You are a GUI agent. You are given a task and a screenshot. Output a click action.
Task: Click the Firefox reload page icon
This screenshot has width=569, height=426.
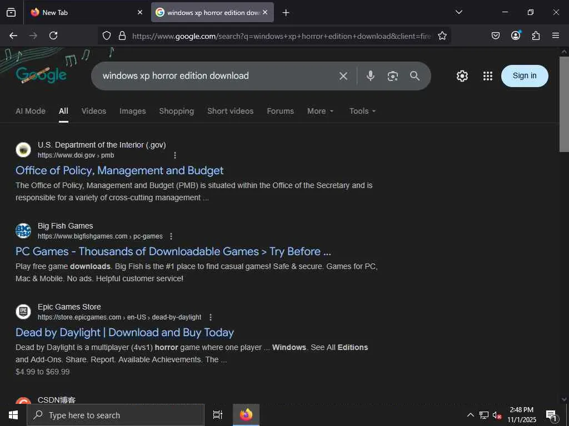(53, 35)
